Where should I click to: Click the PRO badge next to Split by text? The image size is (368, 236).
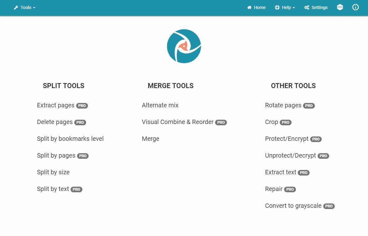click(76, 189)
